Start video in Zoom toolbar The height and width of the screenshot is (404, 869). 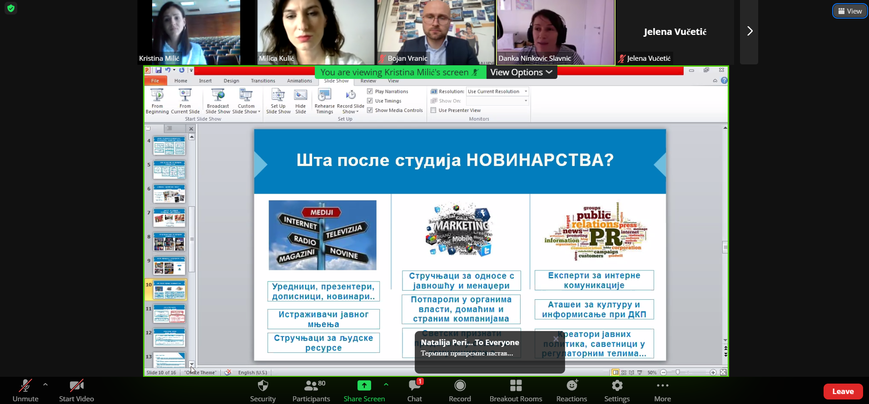[x=76, y=390]
